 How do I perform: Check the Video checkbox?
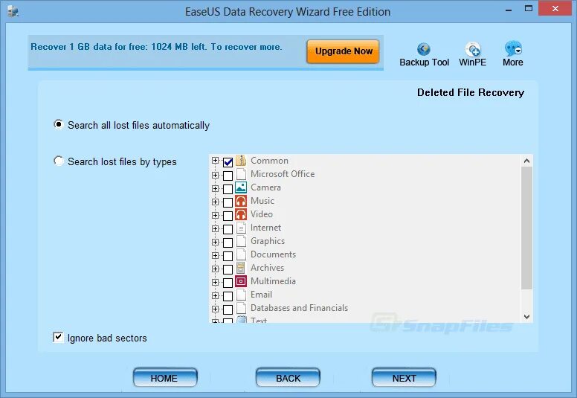pyautogui.click(x=228, y=216)
